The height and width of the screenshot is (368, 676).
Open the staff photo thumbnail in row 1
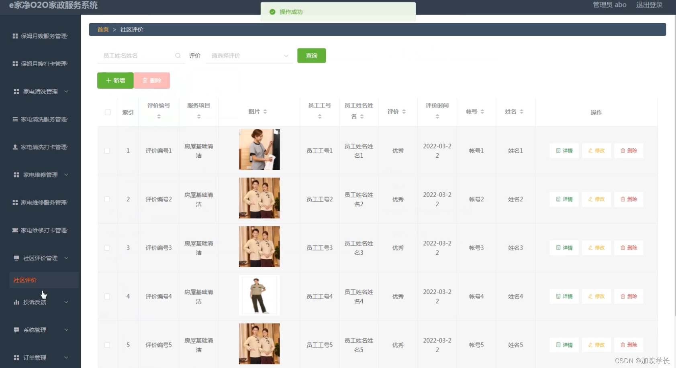[x=259, y=149]
